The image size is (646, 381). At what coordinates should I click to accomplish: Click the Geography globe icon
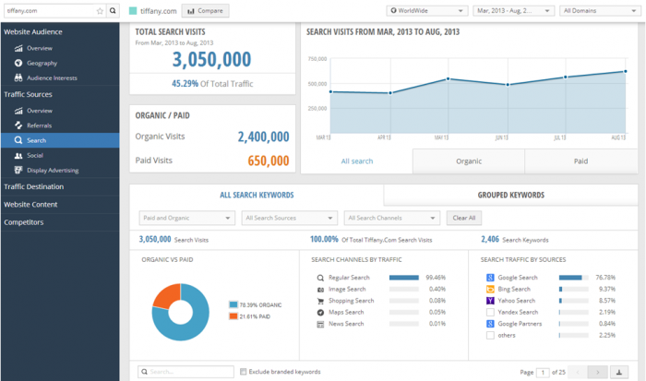click(x=18, y=63)
